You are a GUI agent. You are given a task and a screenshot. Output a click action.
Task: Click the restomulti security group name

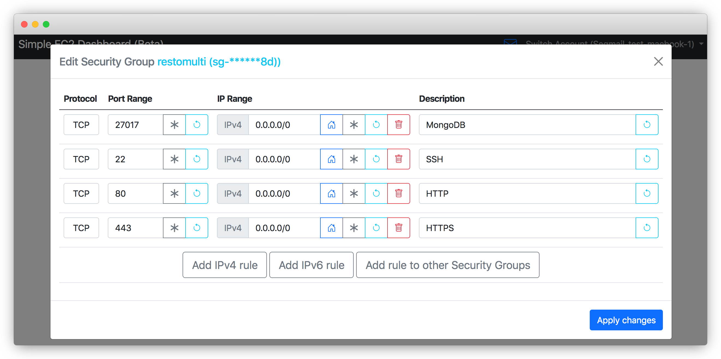click(219, 62)
